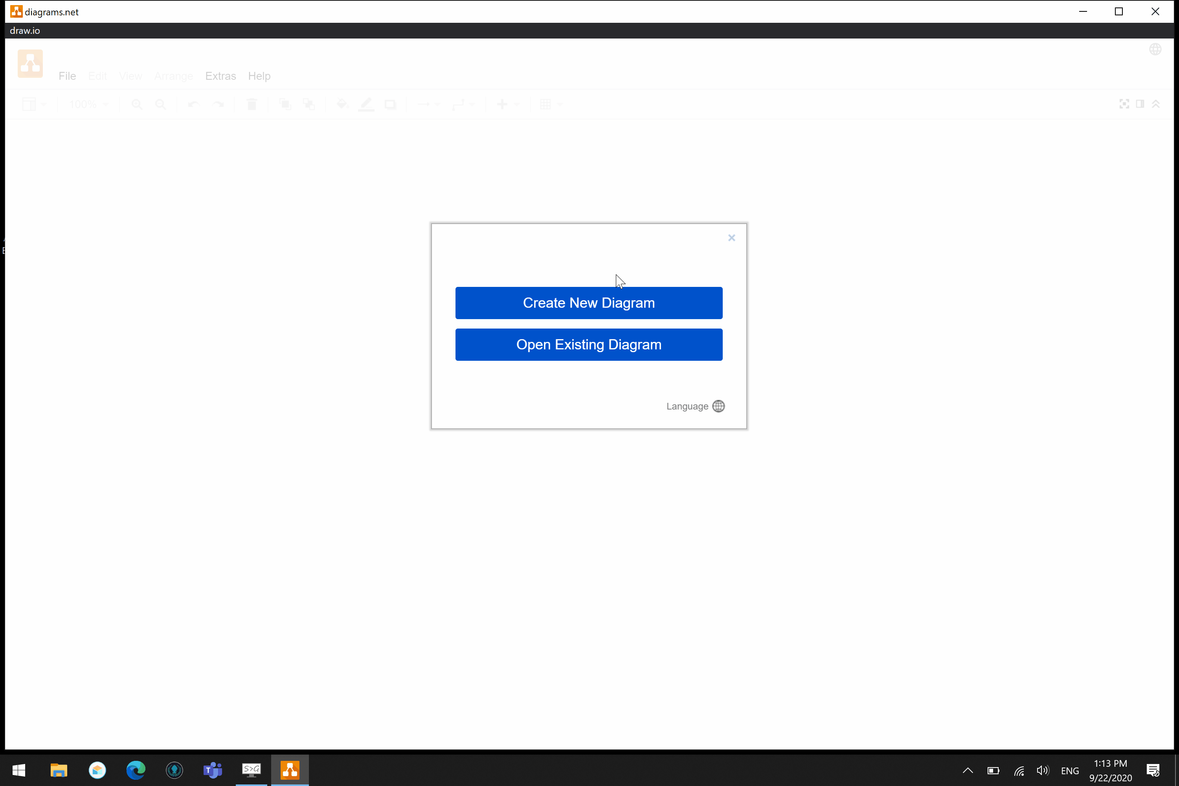Click the Arrange menu item
Image resolution: width=1179 pixels, height=786 pixels.
click(x=174, y=75)
